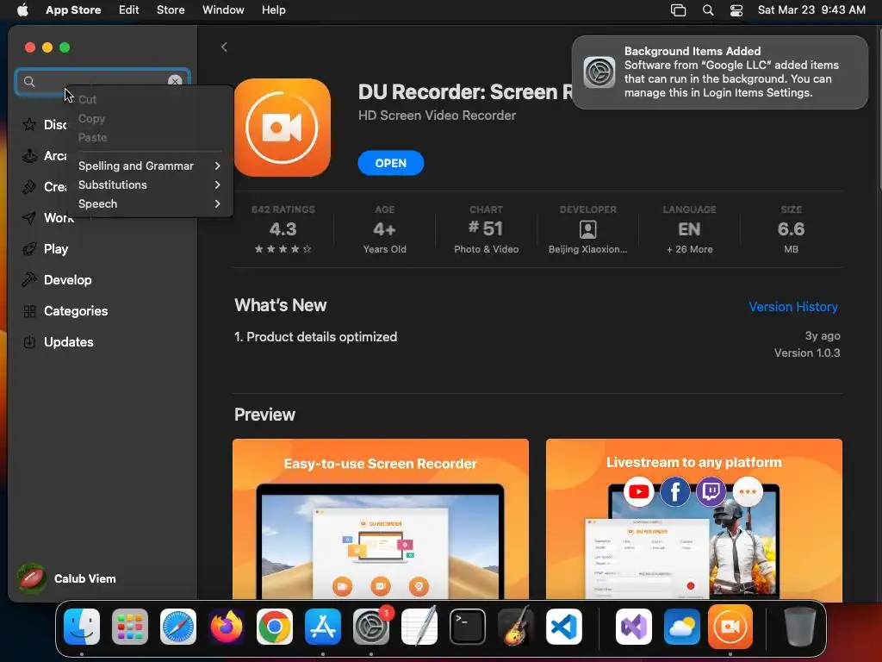Click the DU Recorder app icon
Screen dimensions: 882x662
click(x=283, y=128)
